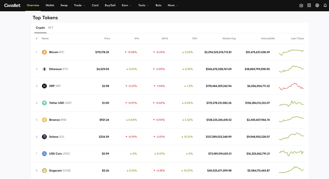Open the Swap menu item
The height and width of the screenshot is (179, 329).
64,5
